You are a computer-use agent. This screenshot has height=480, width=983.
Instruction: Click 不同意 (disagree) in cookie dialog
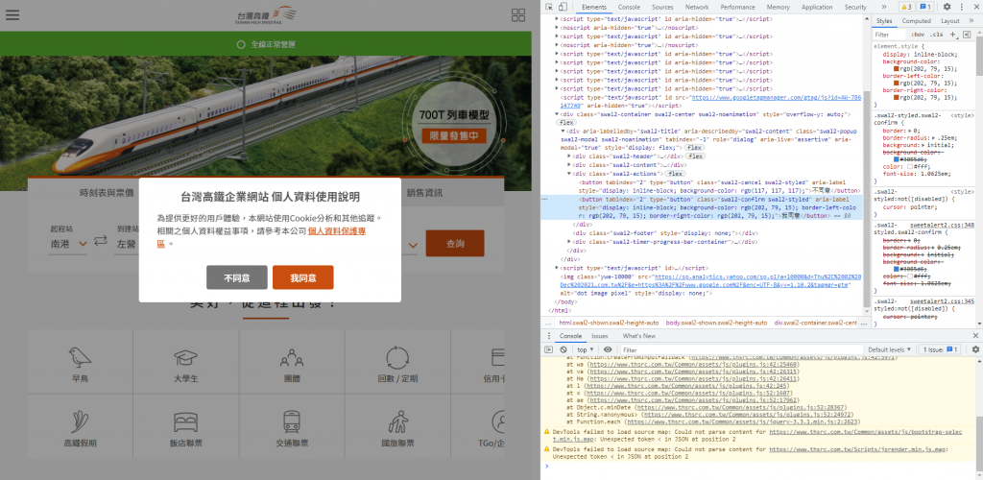(x=237, y=277)
